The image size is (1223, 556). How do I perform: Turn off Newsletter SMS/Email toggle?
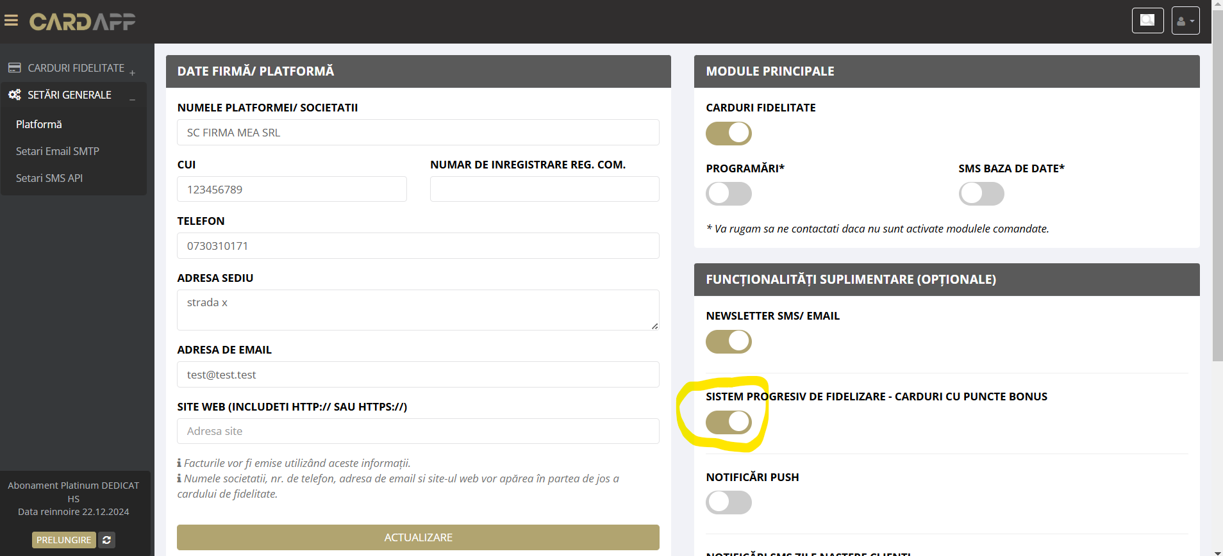[729, 341]
